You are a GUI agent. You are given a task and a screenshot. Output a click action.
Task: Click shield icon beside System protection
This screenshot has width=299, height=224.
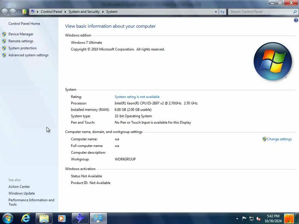[4, 48]
